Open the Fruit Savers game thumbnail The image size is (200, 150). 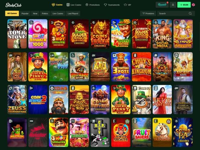[142, 133]
